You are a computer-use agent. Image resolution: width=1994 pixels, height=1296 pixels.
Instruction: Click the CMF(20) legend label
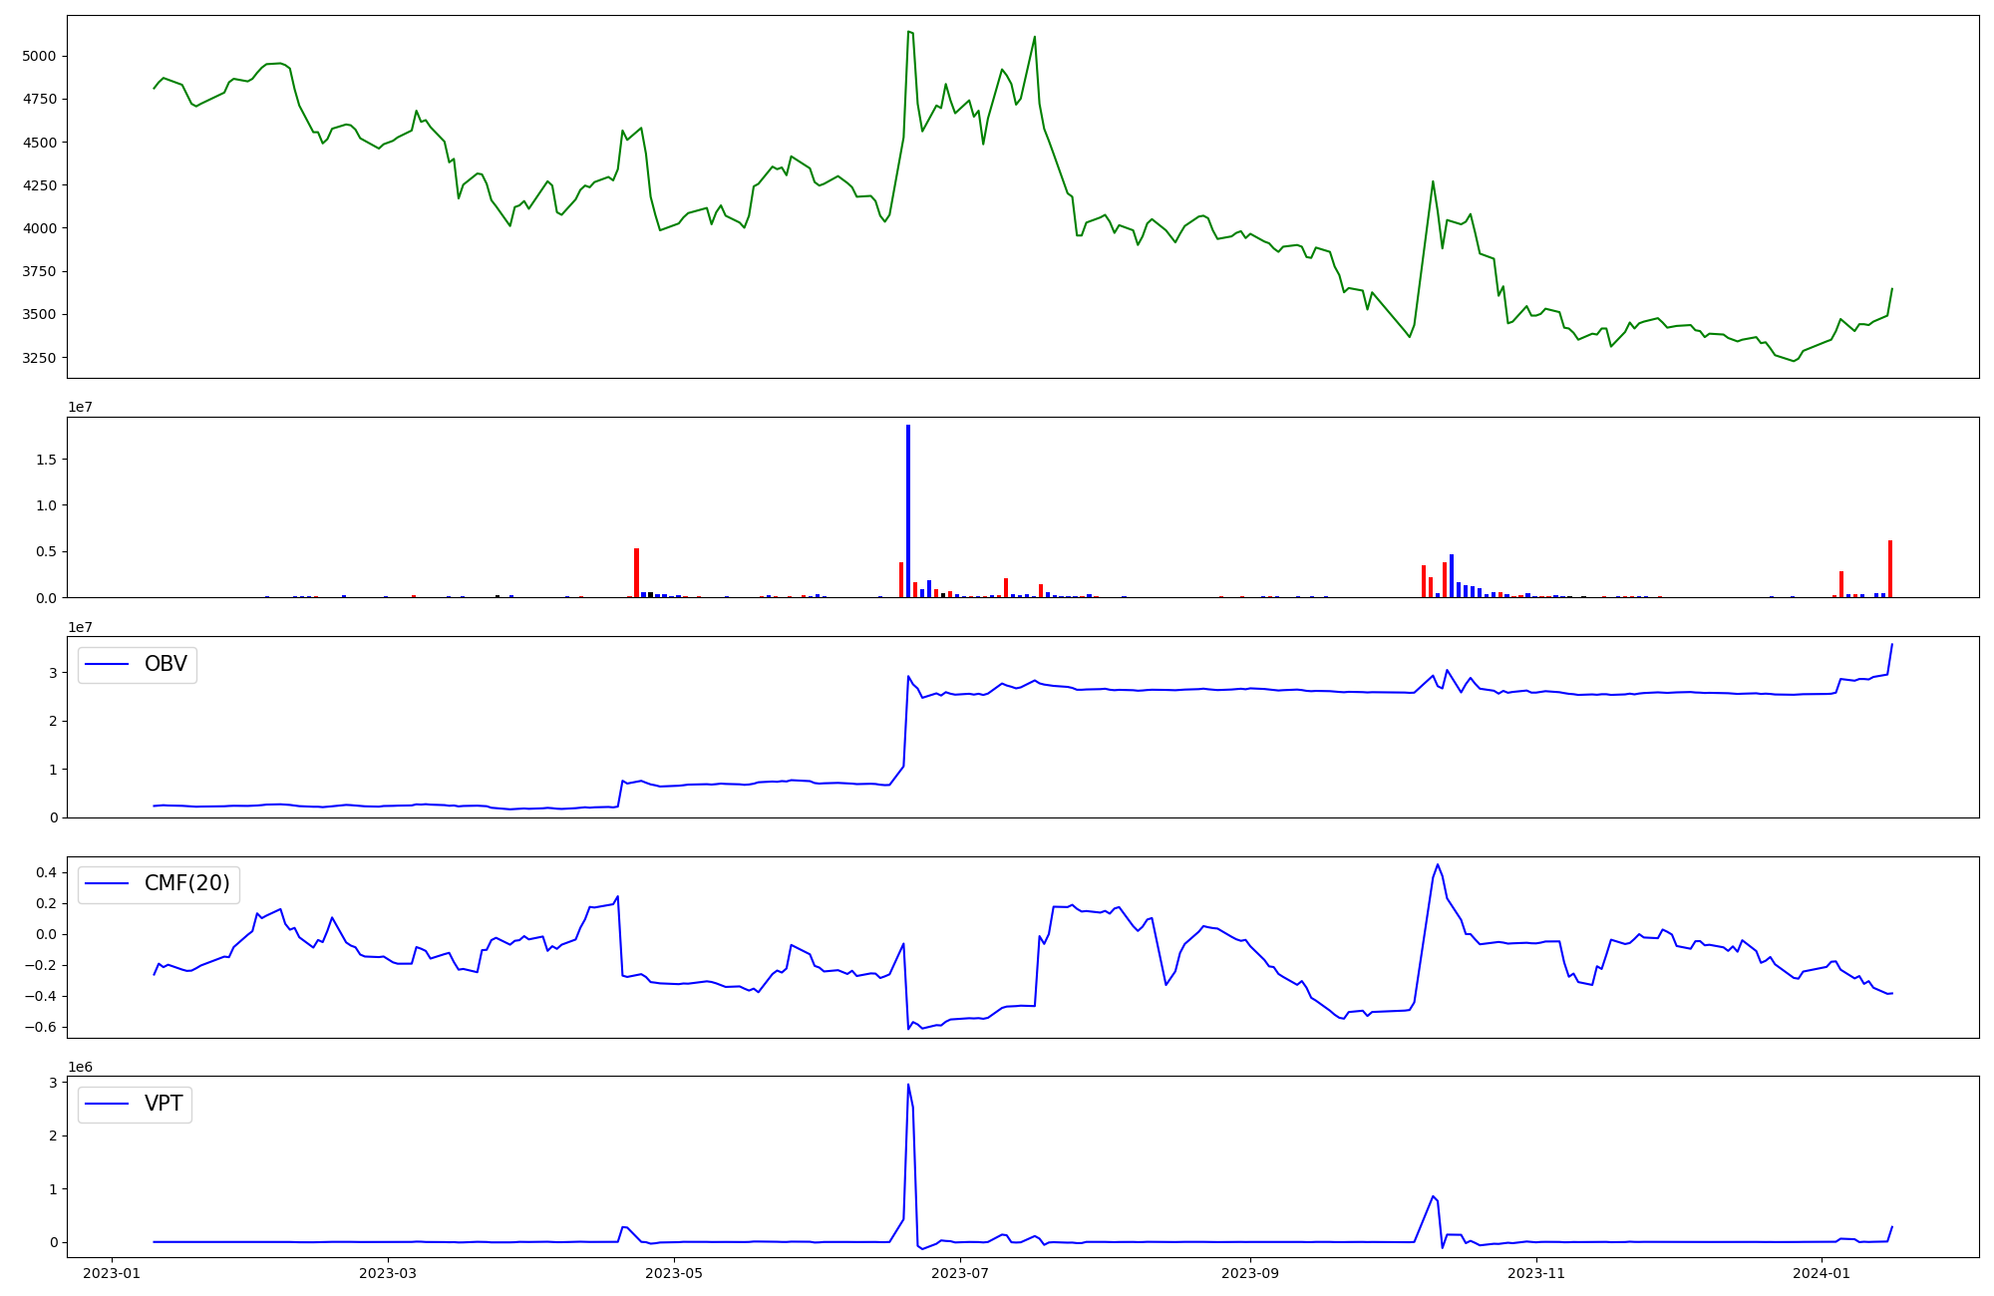tap(186, 884)
